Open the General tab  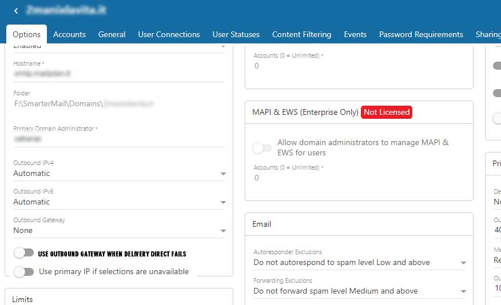tap(112, 35)
